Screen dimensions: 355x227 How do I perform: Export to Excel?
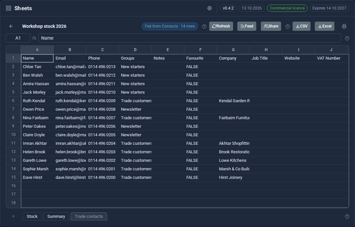point(324,26)
